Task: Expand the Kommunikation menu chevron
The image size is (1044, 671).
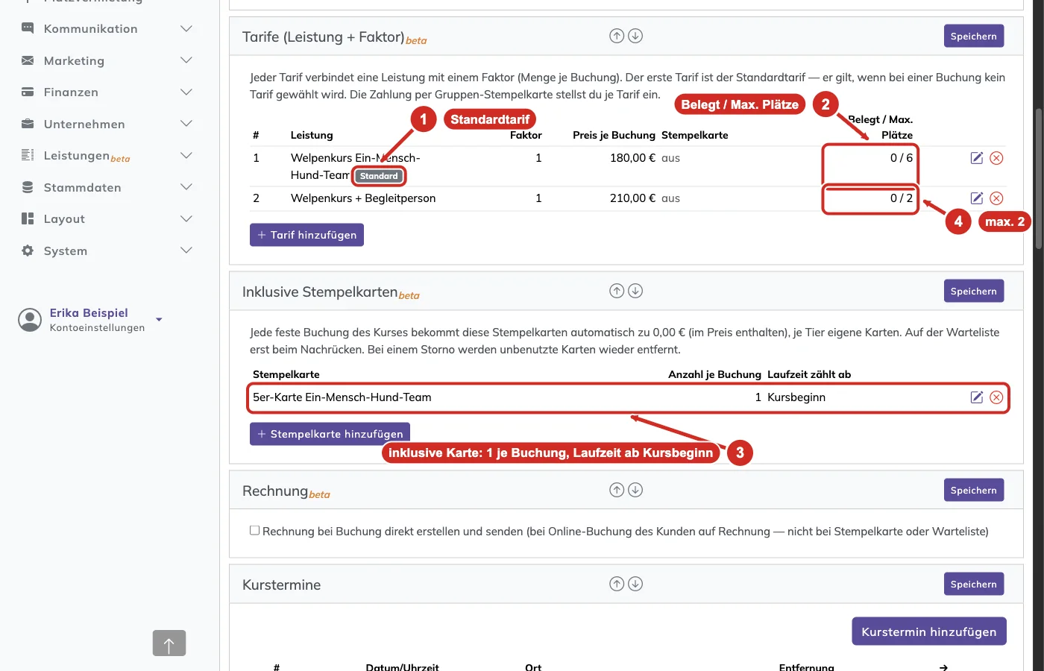Action: pos(186,28)
